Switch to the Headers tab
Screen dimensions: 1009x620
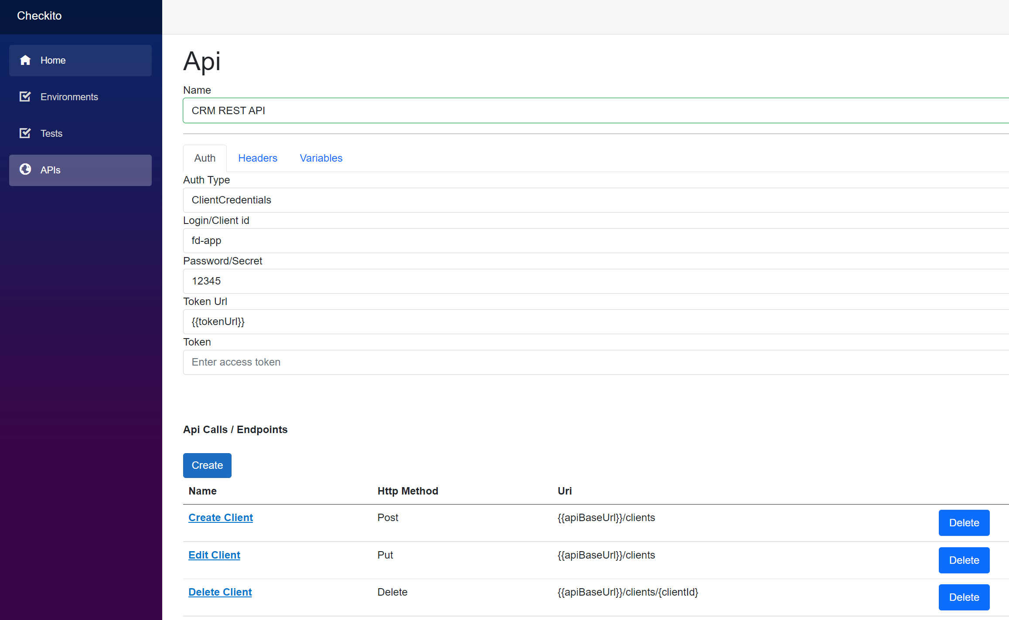point(258,158)
